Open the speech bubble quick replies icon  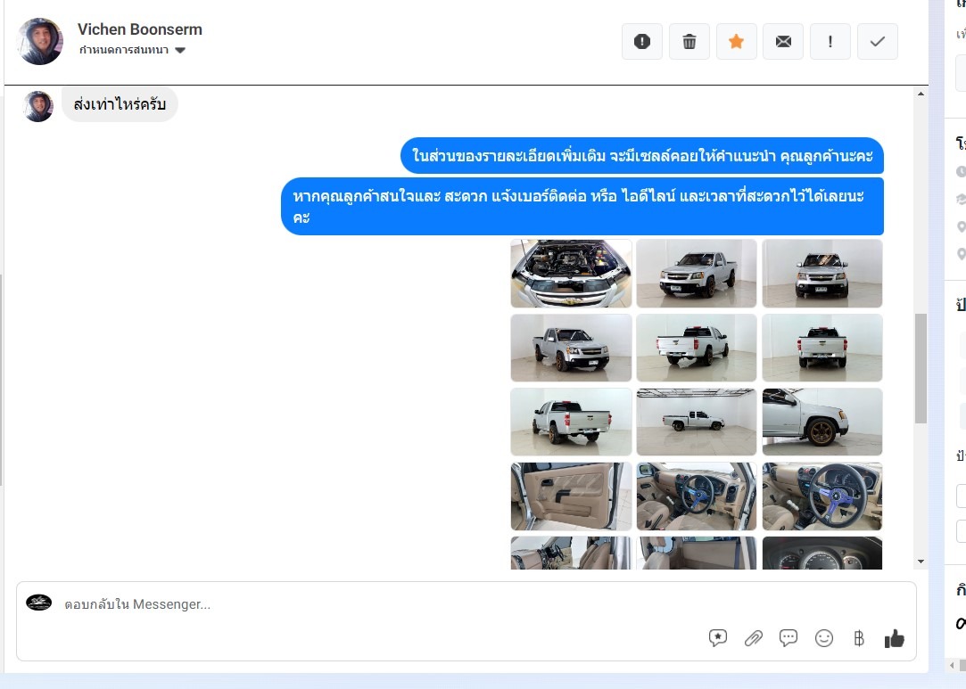(788, 638)
